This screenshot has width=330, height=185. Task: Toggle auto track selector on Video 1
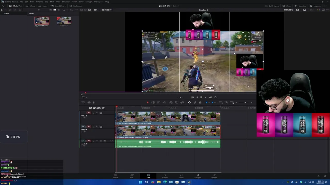point(97,127)
